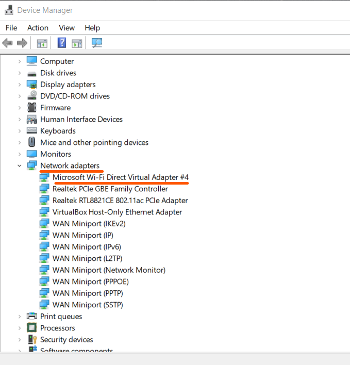Click the icon beside VirtualBox Host-Only Ethernet Adapter
The height and width of the screenshot is (365, 350).
point(44,212)
